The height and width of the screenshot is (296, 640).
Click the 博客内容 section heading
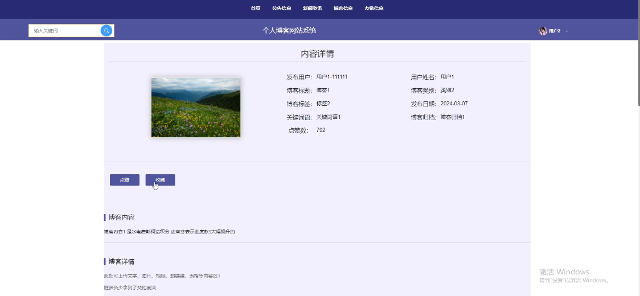(x=121, y=217)
